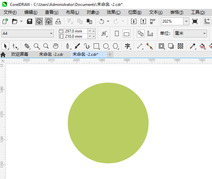Select the Connector tool
The image size is (212, 179).
(150, 46)
